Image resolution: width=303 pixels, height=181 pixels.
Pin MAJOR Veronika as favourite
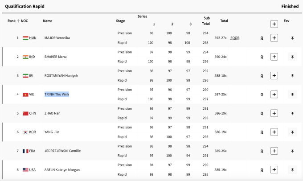coord(292,38)
